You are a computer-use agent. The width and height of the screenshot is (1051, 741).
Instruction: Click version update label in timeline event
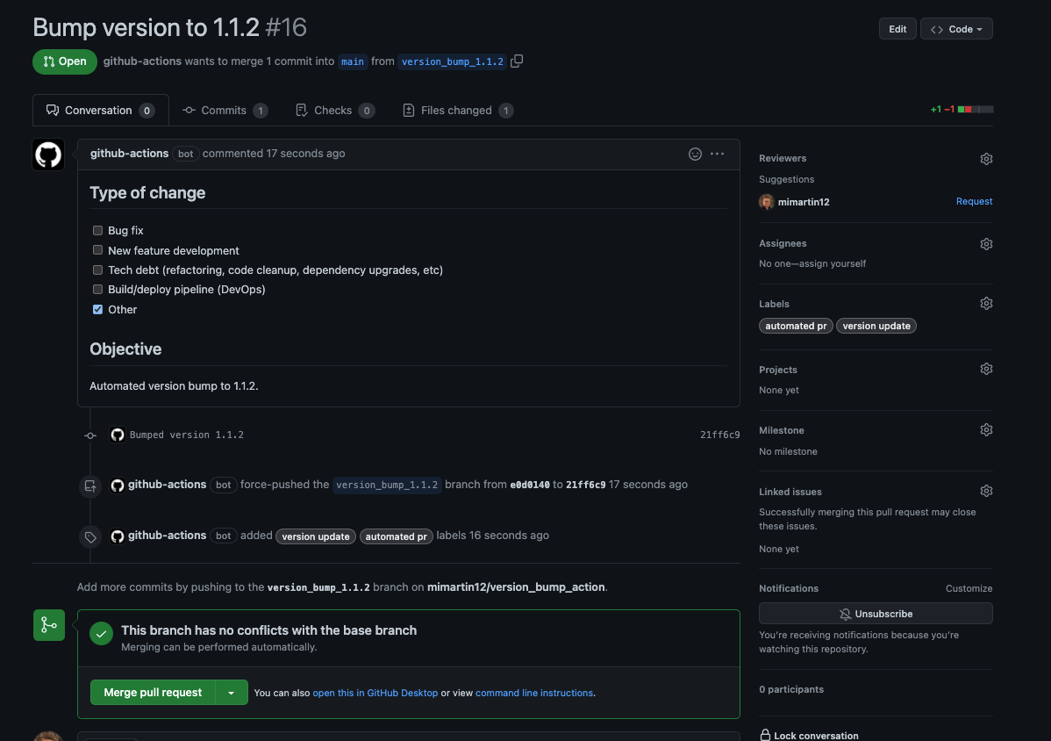(316, 536)
